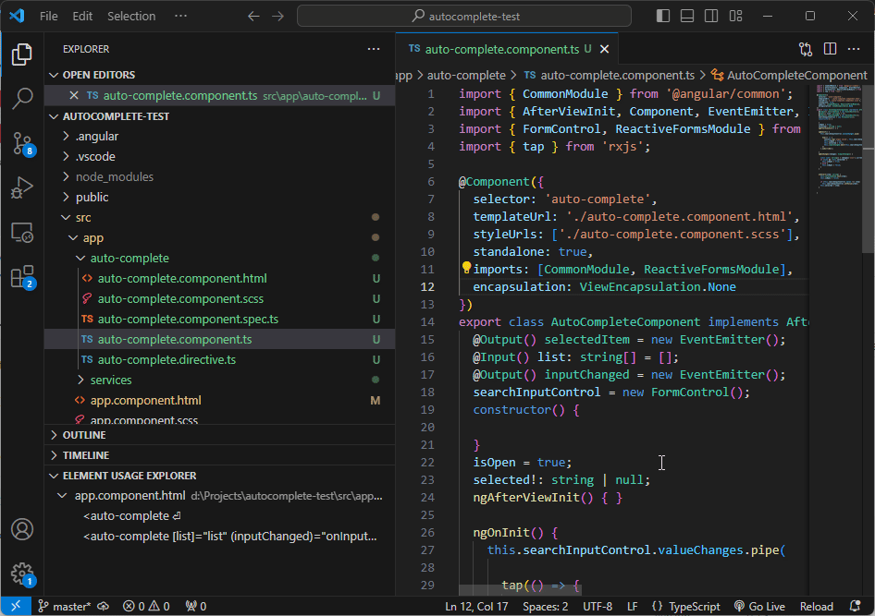Image resolution: width=875 pixels, height=616 pixels.
Task: Open the Extensions view
Action: (22, 276)
